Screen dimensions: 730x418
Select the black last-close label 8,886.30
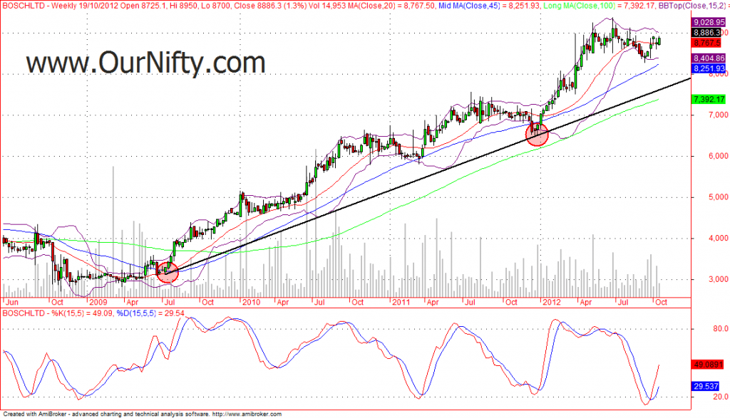tap(708, 32)
